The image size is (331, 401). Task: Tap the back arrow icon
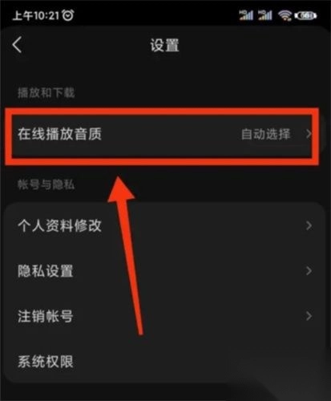[x=17, y=45]
